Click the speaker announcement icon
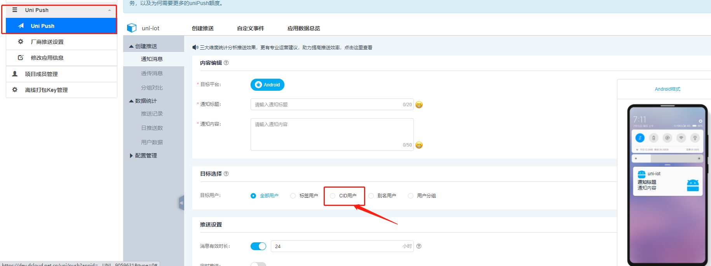 tap(195, 47)
